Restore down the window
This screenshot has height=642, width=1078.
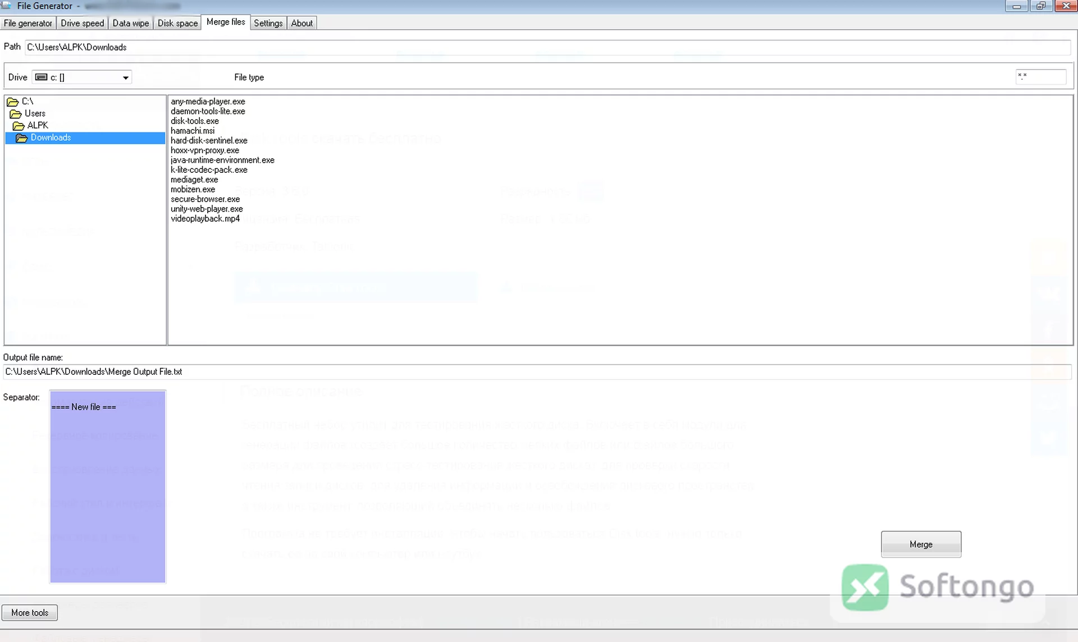pos(1040,6)
